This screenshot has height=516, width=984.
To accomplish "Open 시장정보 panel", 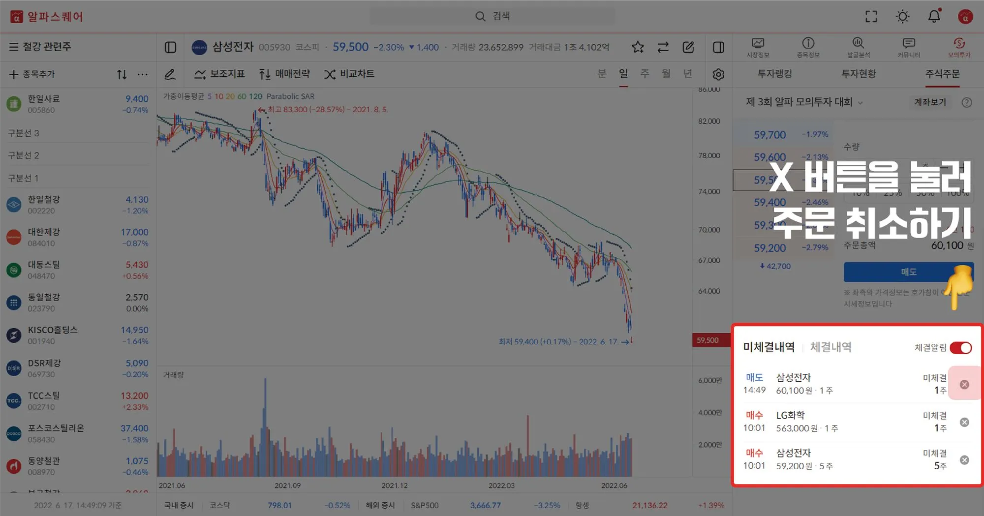I will 758,48.
